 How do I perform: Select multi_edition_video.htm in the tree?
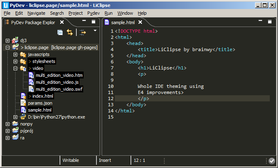pyautogui.click(x=59, y=75)
